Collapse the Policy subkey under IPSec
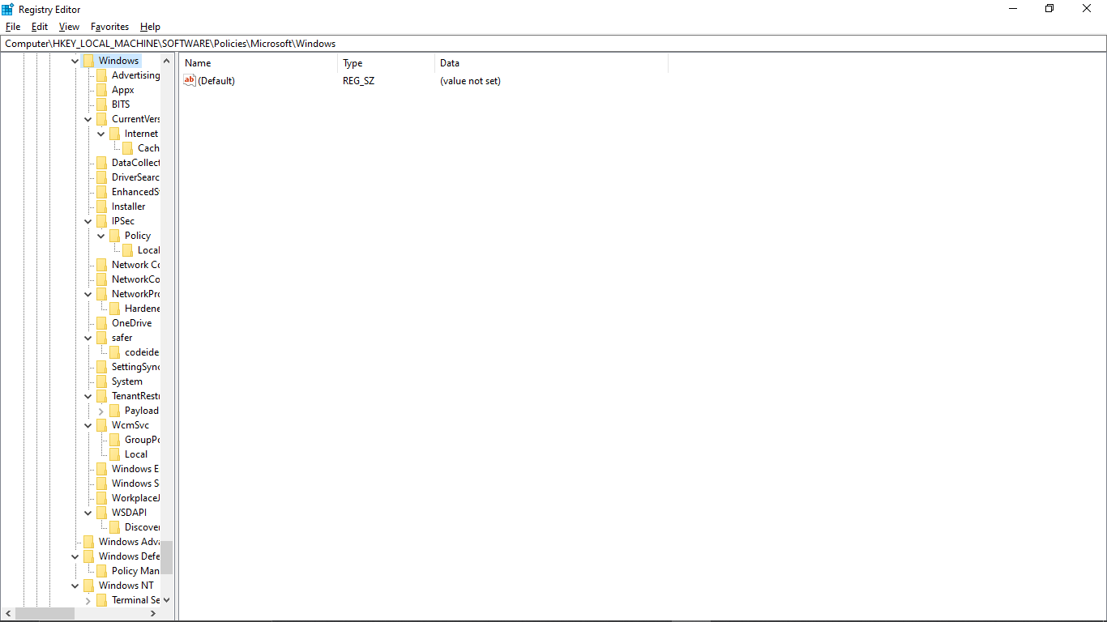The image size is (1107, 622). point(101,236)
